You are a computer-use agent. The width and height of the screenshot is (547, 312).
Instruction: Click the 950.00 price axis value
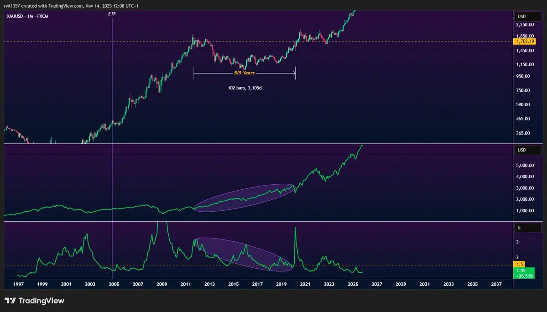523,76
